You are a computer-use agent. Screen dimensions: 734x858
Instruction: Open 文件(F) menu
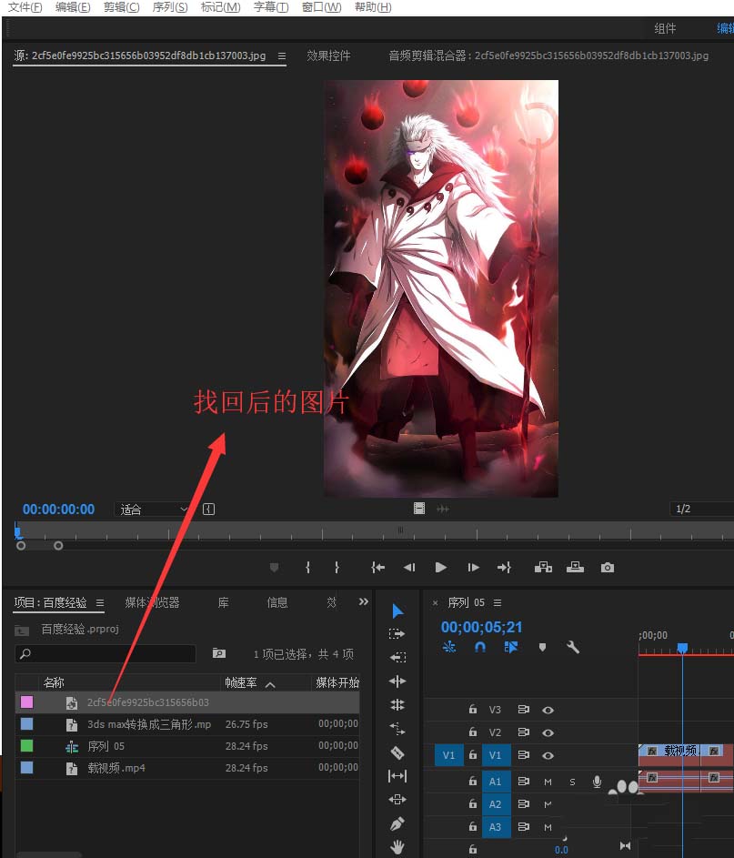tap(25, 7)
